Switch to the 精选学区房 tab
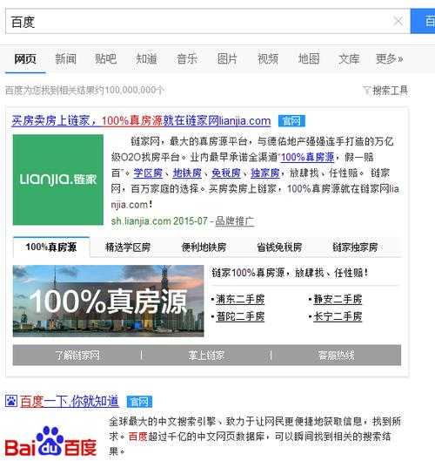The height and width of the screenshot is (461, 435). pos(128,247)
